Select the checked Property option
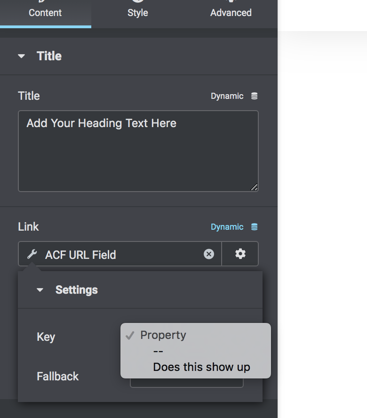Image resolution: width=367 pixels, height=418 pixels. click(163, 335)
